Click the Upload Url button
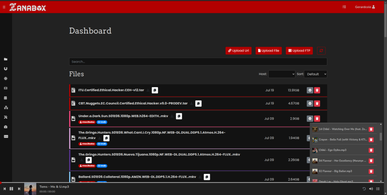Image resolution: width=387 pixels, height=195 pixels. (x=238, y=51)
